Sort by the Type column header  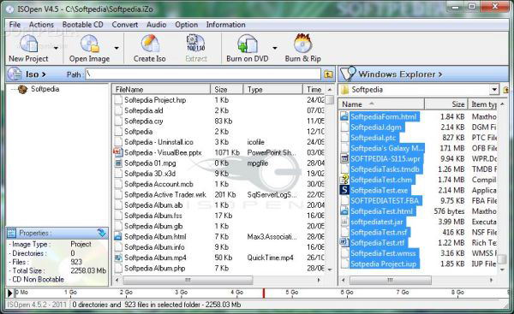[273, 89]
